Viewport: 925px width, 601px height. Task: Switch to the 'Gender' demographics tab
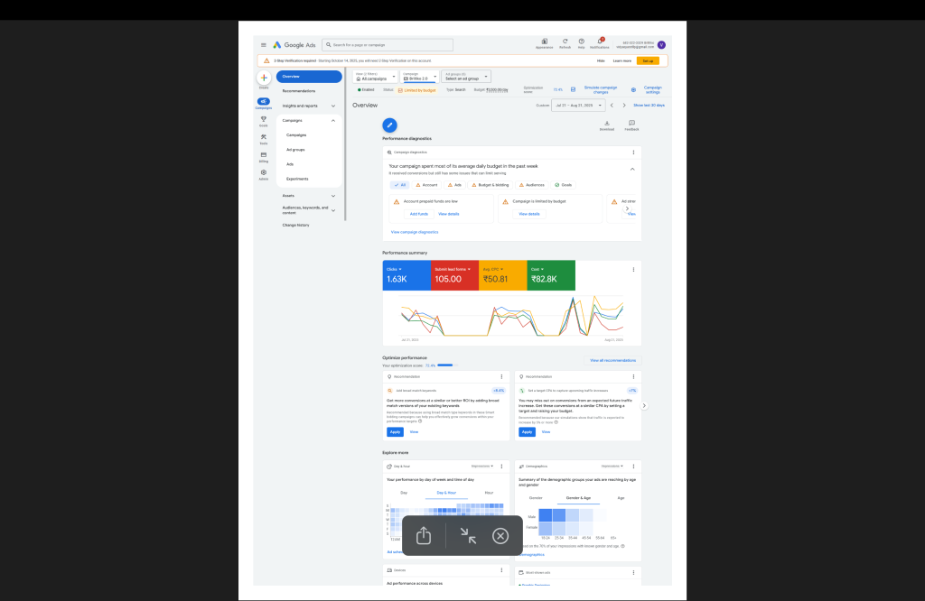536,497
